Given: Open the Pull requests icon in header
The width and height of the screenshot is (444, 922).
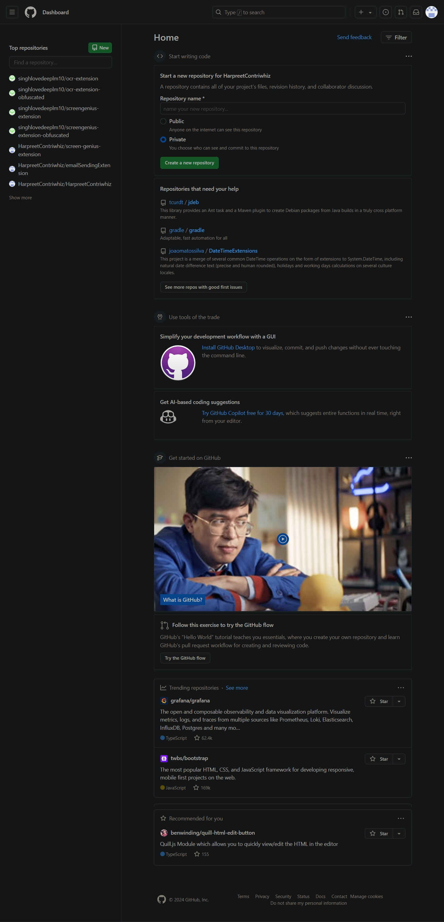Looking at the screenshot, I should [401, 12].
